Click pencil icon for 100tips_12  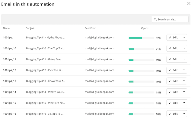pos(170,70)
